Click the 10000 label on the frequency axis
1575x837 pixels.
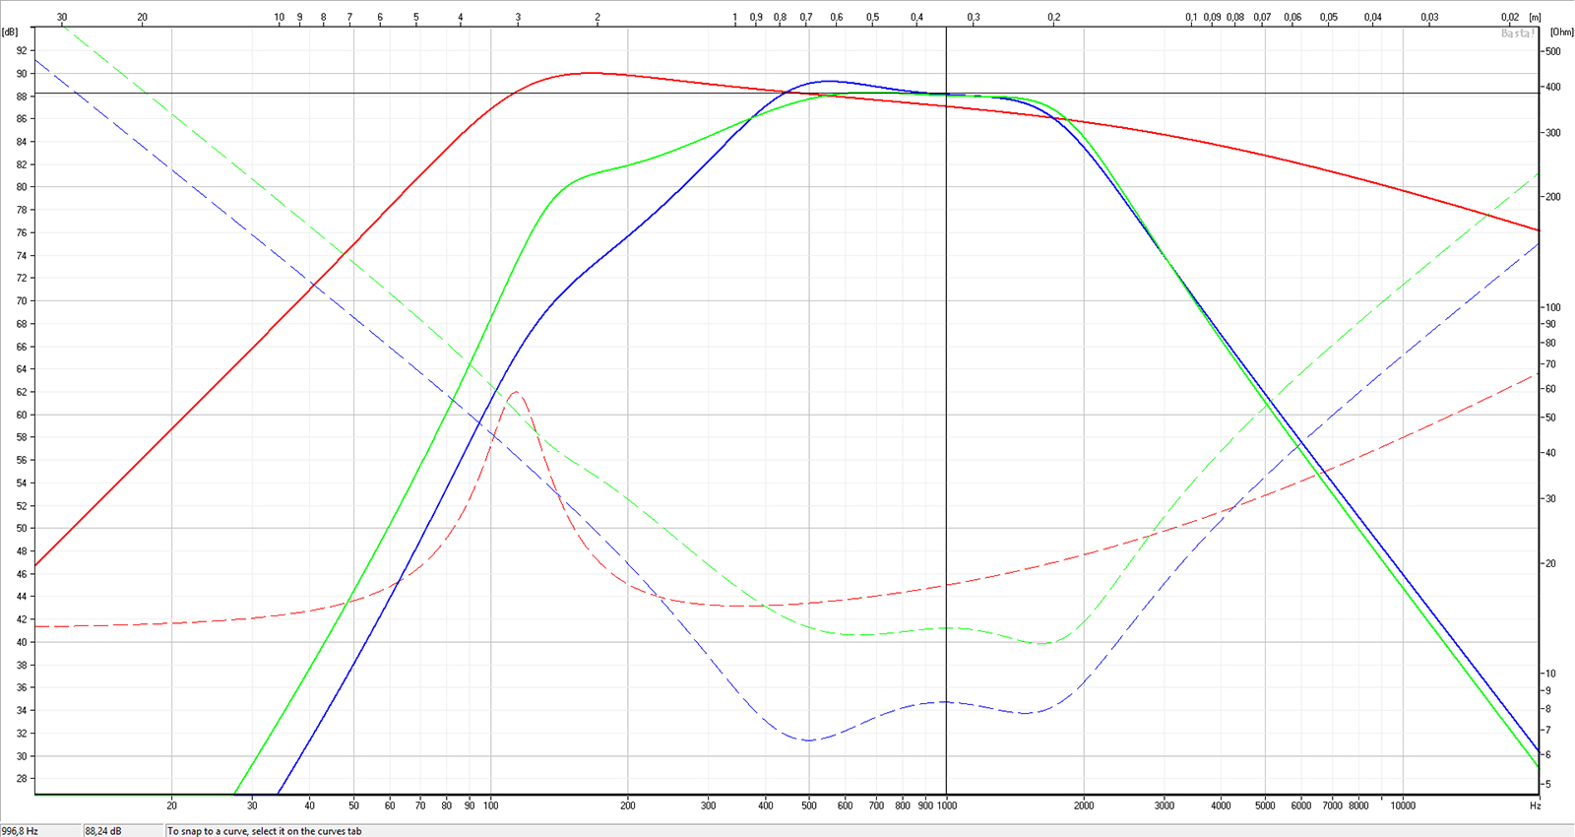(x=1402, y=805)
